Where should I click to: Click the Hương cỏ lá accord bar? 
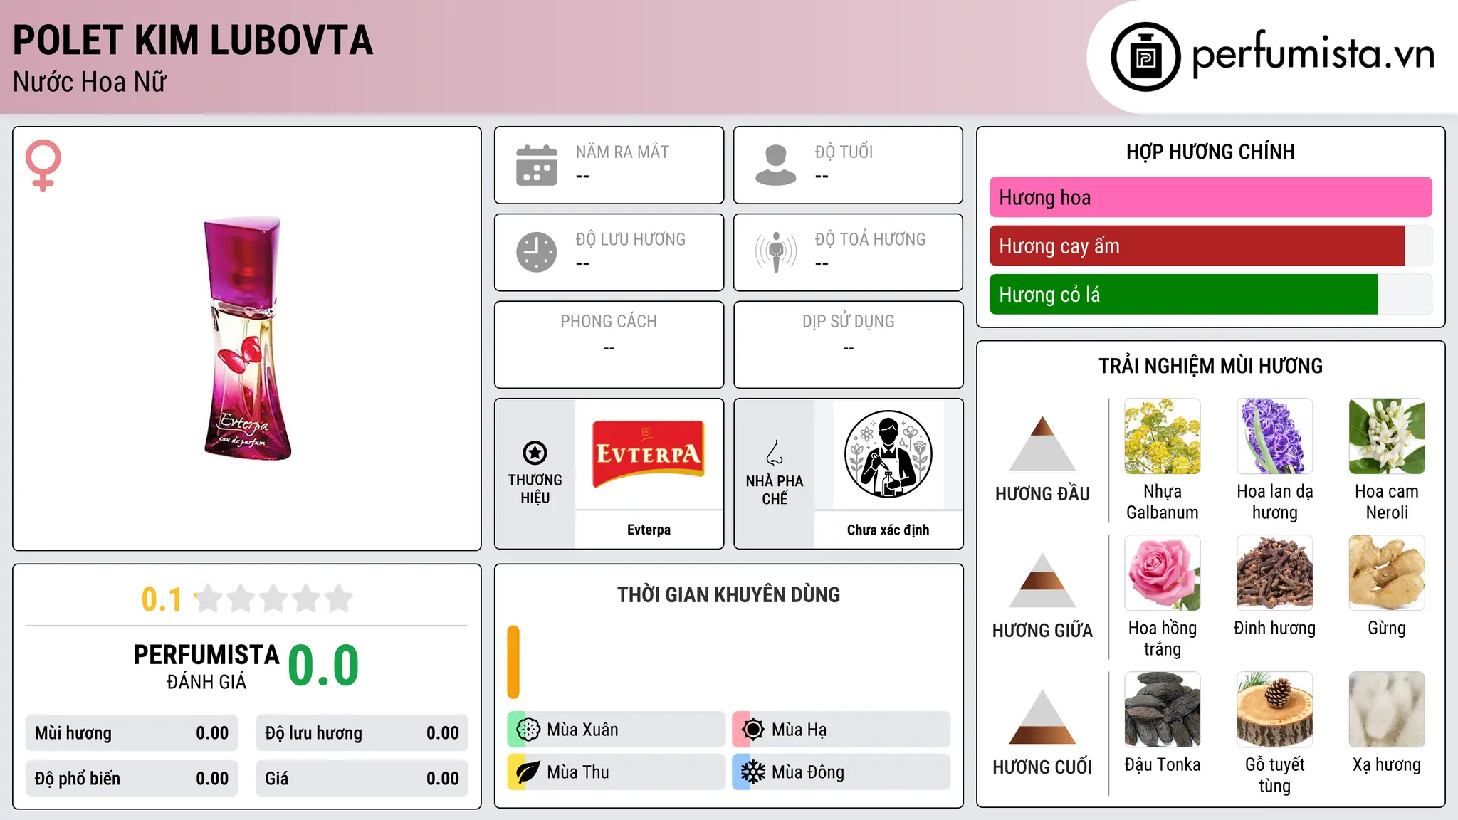pyautogui.click(x=1210, y=295)
